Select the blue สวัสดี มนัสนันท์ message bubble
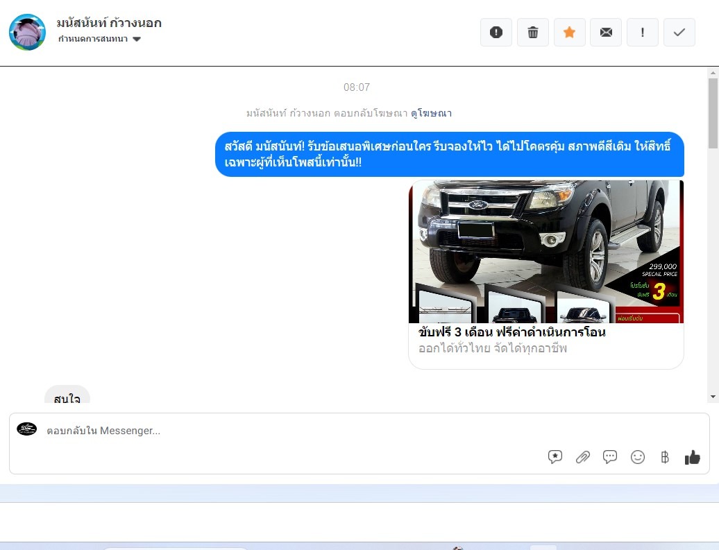The height and width of the screenshot is (550, 719). point(450,154)
